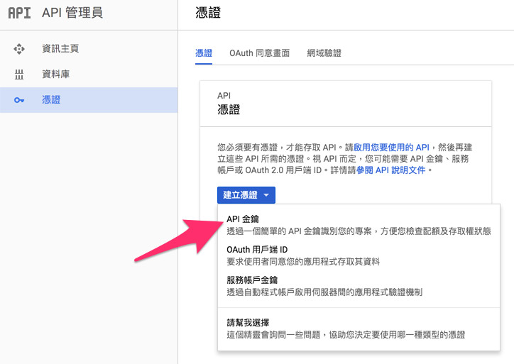514x364 pixels.
Task: Click the API 管理員 title text
Action: coord(72,13)
